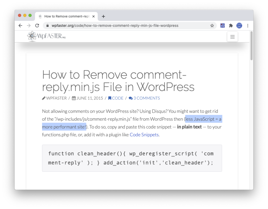Jump to 3 COMMENTS link
Viewport: 268px width, 209px height.
144,98
